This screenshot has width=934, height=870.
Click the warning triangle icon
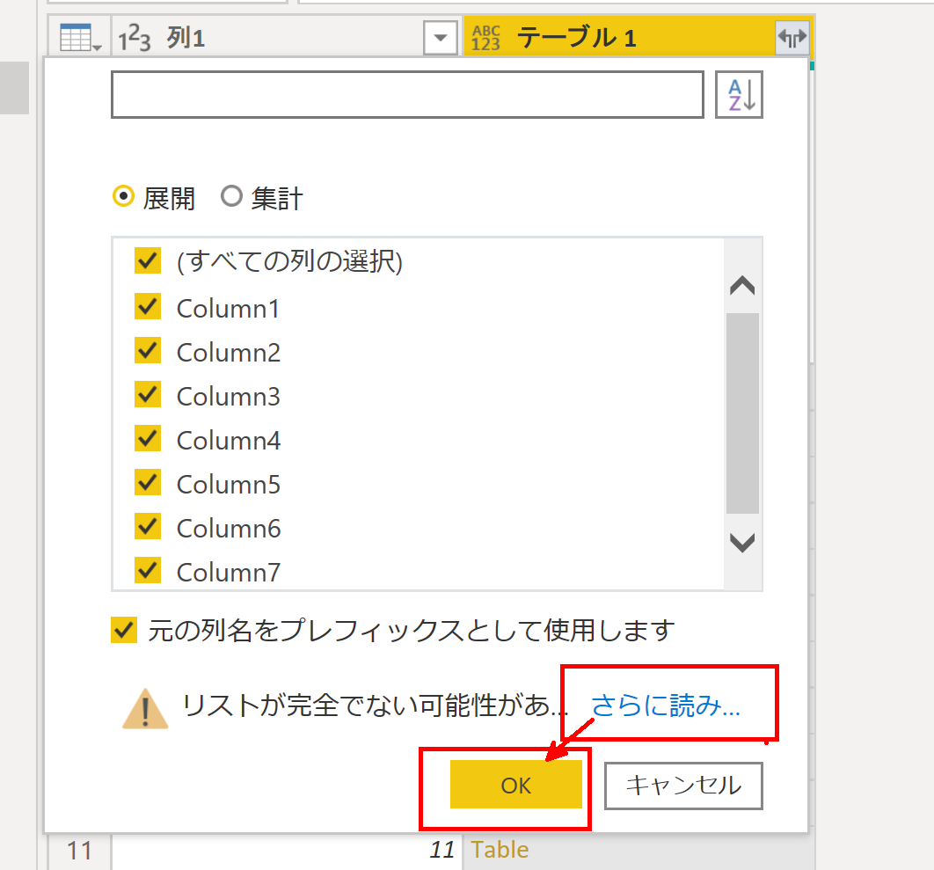point(145,708)
